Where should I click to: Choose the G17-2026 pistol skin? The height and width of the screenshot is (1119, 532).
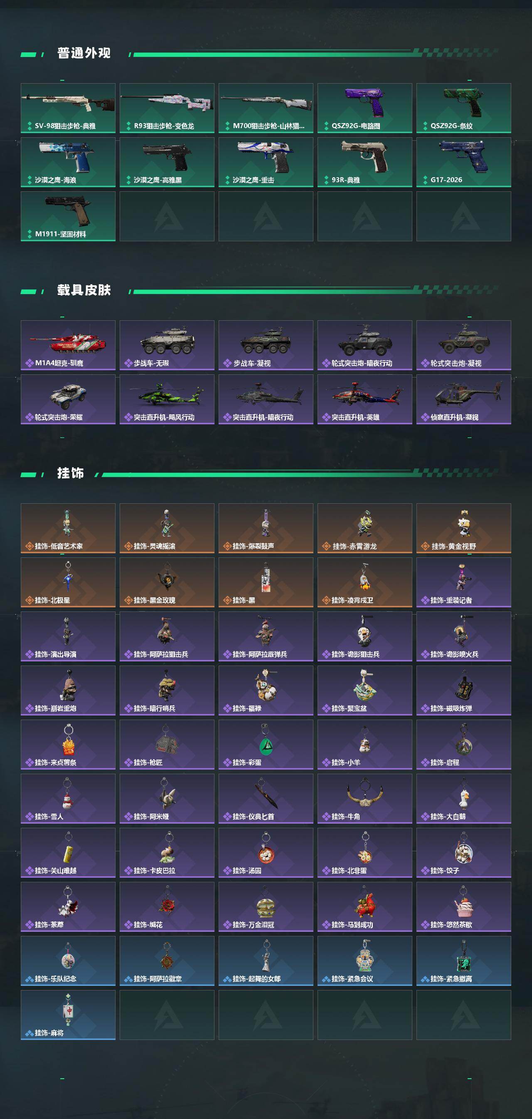pyautogui.click(x=463, y=162)
